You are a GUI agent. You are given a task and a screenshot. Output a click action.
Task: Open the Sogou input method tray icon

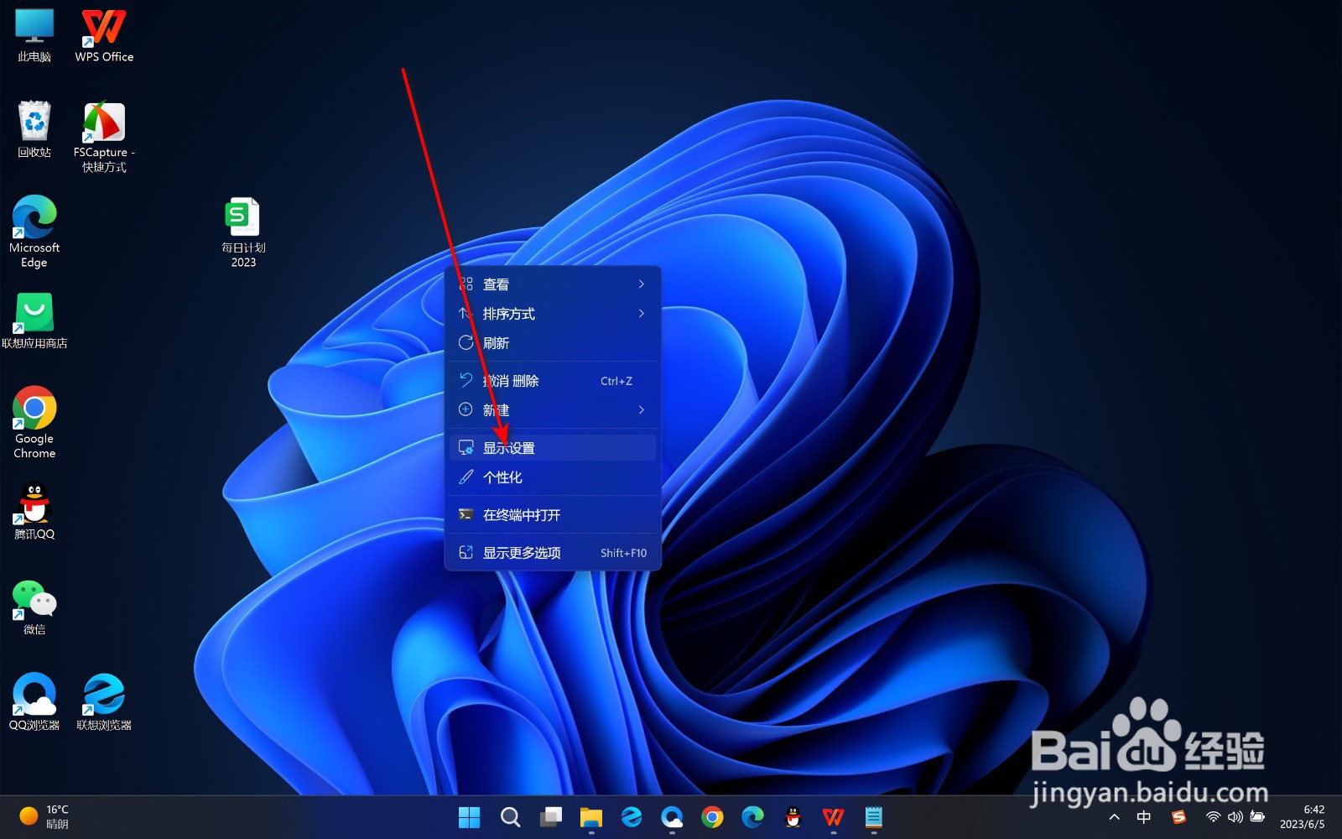point(1178,817)
